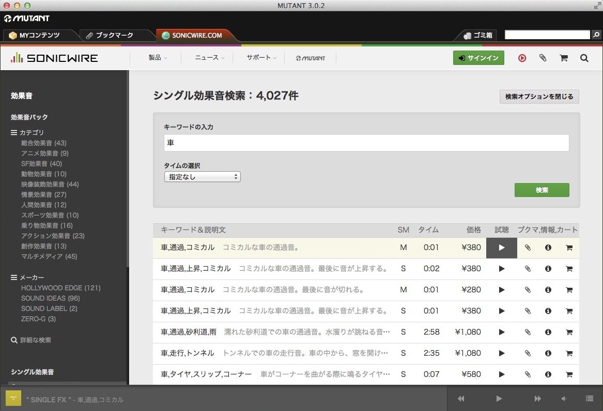Open the header play/preview list icon
This screenshot has width=603, height=411.
tap(522, 58)
